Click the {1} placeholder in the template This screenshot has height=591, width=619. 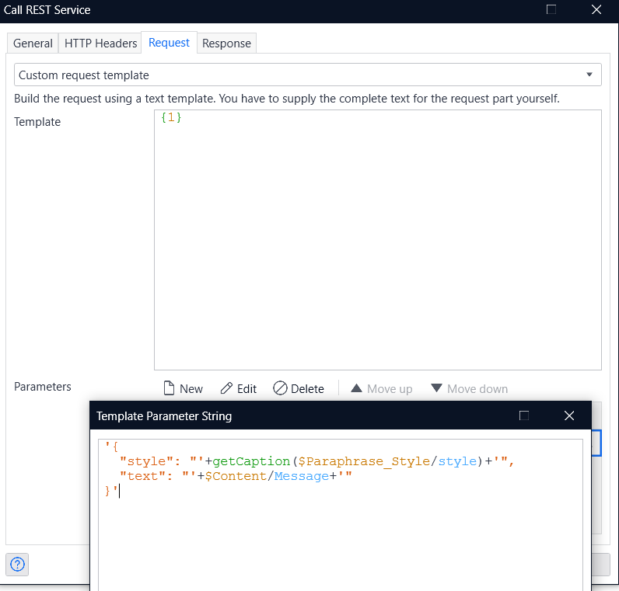coord(171,117)
